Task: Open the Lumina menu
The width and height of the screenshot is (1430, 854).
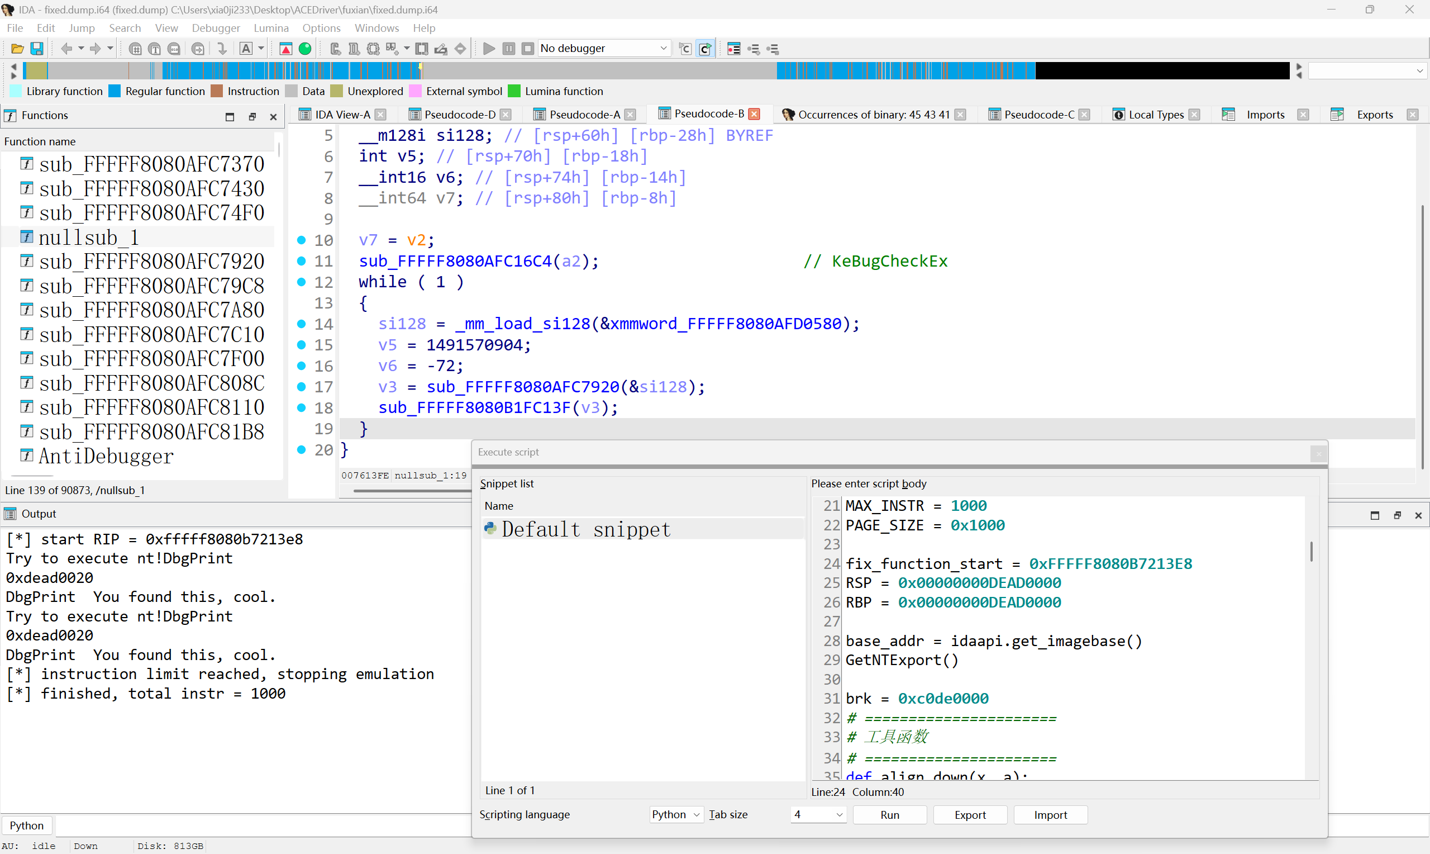Action: pos(271,28)
